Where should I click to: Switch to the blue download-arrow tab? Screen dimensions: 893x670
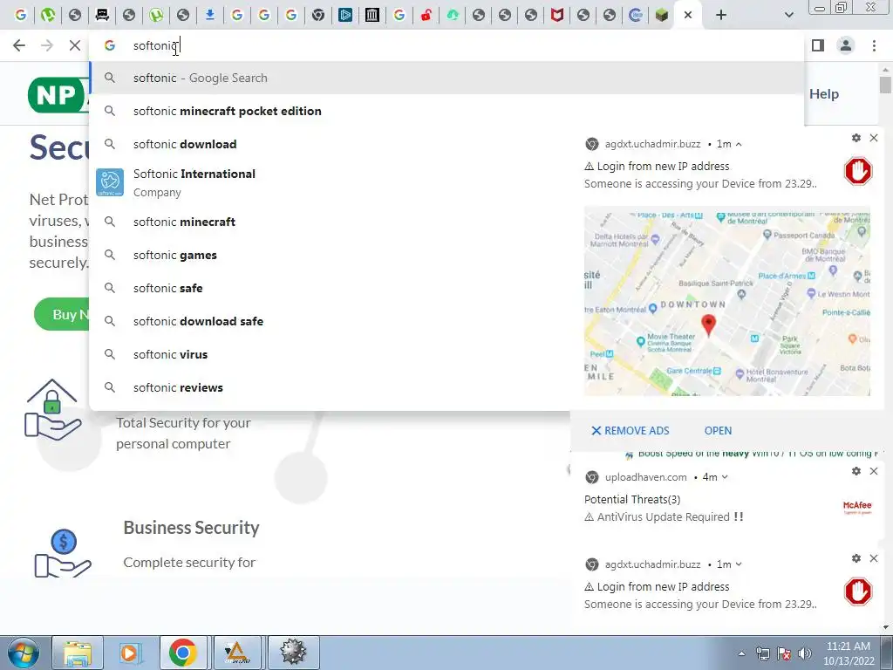tap(210, 16)
